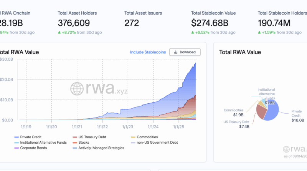307x171 pixels.
Task: Click the Corporate Bonds legend color marker
Action: click(16, 148)
